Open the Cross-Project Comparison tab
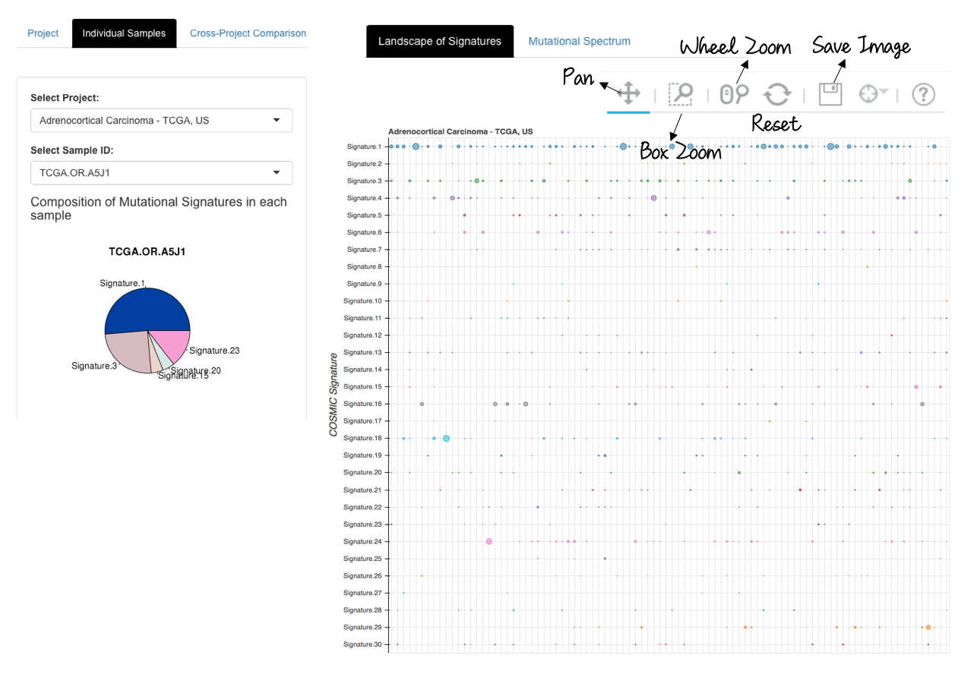Image resolution: width=977 pixels, height=680 pixels. coord(248,33)
